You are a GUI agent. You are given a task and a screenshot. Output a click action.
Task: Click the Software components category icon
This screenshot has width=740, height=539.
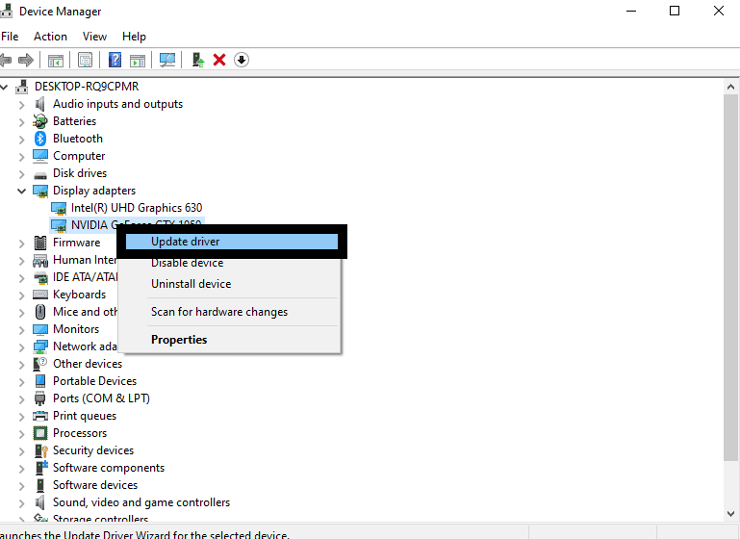(x=41, y=468)
